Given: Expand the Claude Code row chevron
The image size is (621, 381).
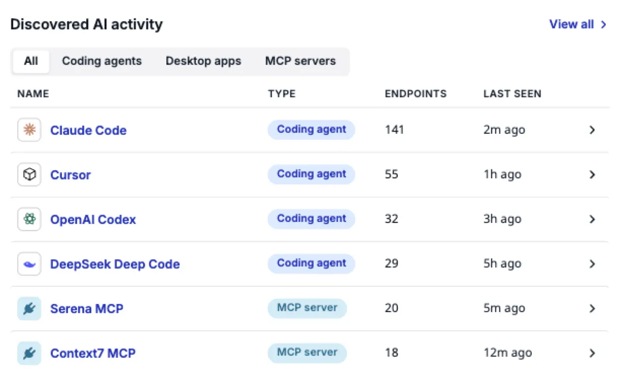Looking at the screenshot, I should click(592, 130).
